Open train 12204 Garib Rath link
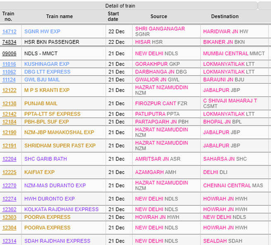This screenshot has height=245, width=271. (9, 159)
